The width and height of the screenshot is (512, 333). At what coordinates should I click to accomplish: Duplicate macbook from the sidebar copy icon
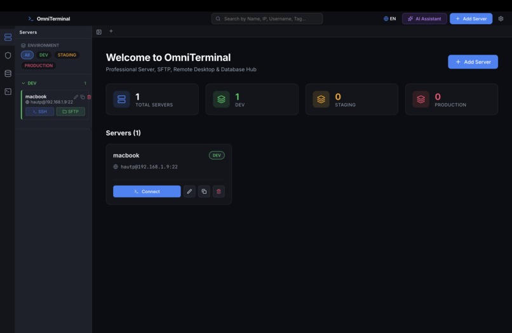(x=83, y=97)
